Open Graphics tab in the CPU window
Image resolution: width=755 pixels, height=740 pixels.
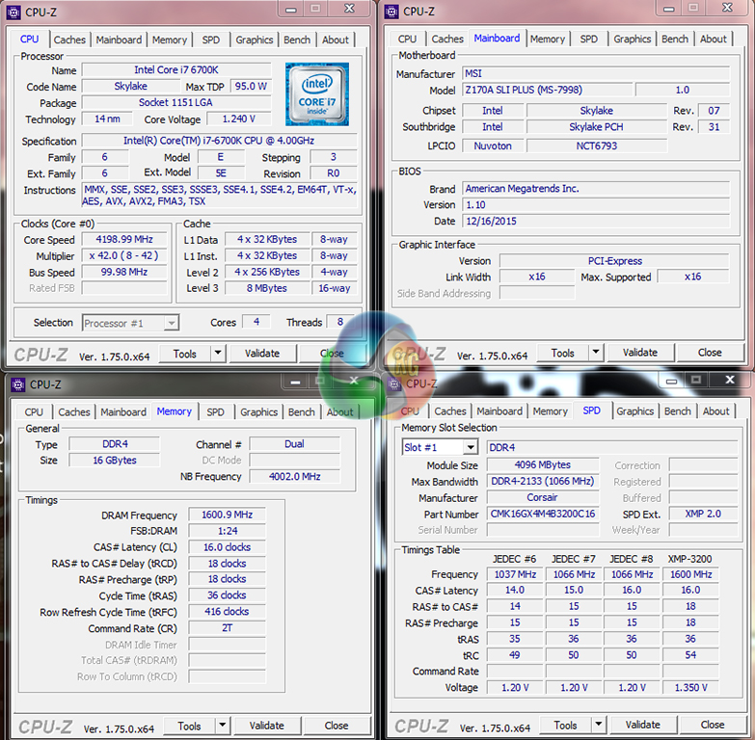point(254,40)
